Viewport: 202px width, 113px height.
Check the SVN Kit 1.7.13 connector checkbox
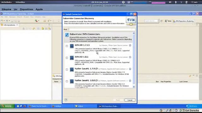click(67, 46)
